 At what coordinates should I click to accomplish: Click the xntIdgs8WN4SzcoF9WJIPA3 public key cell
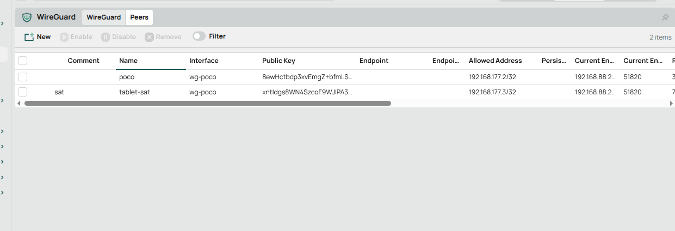click(307, 92)
